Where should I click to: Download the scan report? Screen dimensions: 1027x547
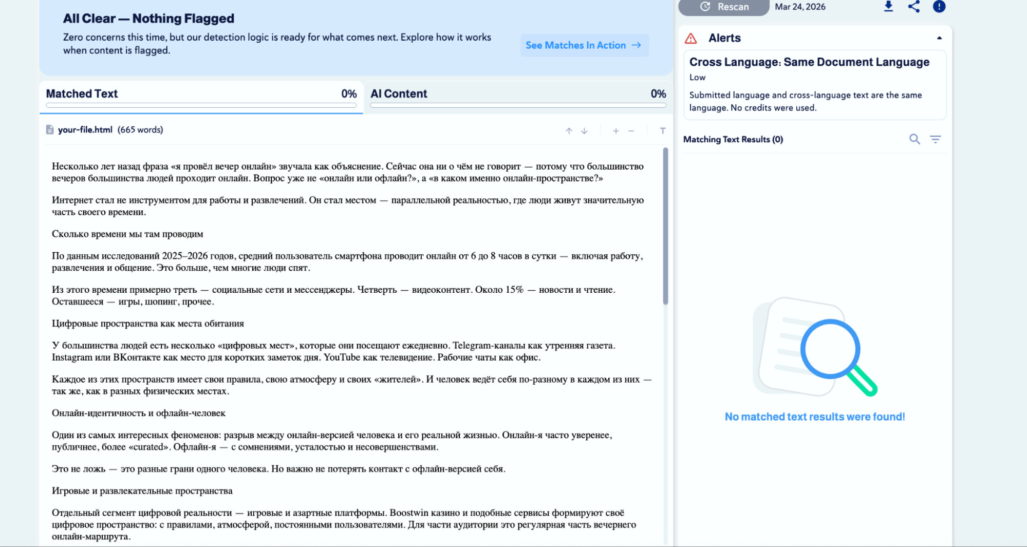click(x=888, y=7)
